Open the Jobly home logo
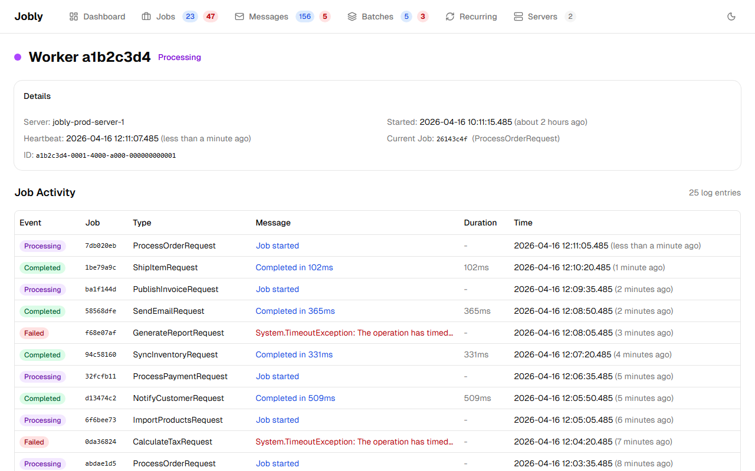The width and height of the screenshot is (755, 471). point(29,16)
